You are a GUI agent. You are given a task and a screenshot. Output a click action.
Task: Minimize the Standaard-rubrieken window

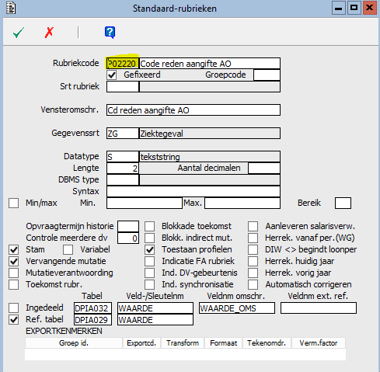pyautogui.click(x=338, y=8)
